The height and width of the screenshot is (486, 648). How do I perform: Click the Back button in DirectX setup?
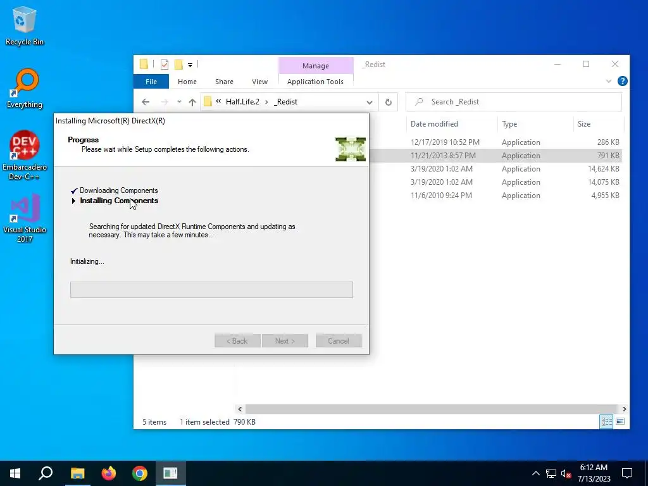(238, 341)
